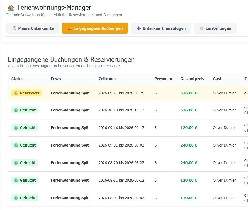Click guest Oliver Dumler in 2026-09-01 row

(224, 145)
